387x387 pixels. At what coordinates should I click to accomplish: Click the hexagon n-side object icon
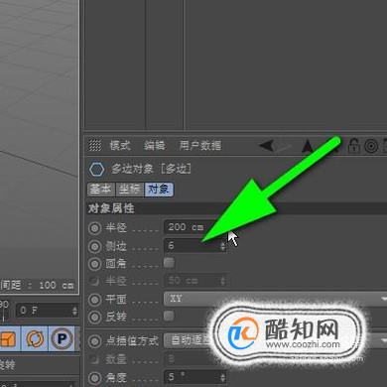tap(96, 170)
